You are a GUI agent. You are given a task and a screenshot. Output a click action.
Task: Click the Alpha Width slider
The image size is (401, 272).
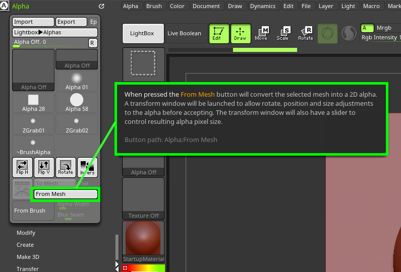click(x=77, y=205)
